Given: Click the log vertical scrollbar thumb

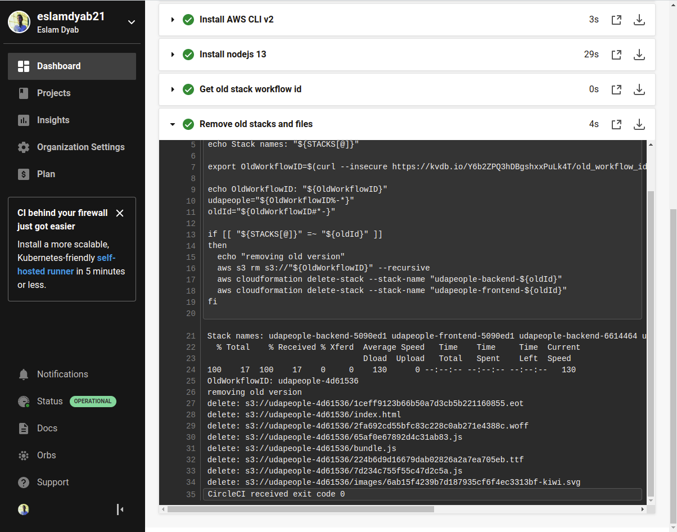Looking at the screenshot, I should (x=651, y=343).
